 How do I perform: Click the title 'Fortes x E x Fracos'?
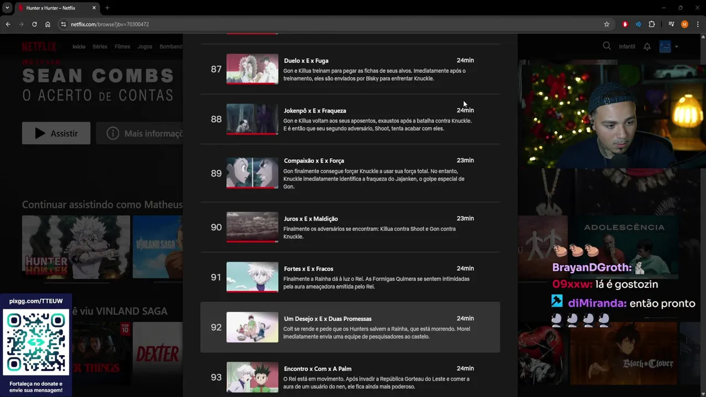309,269
